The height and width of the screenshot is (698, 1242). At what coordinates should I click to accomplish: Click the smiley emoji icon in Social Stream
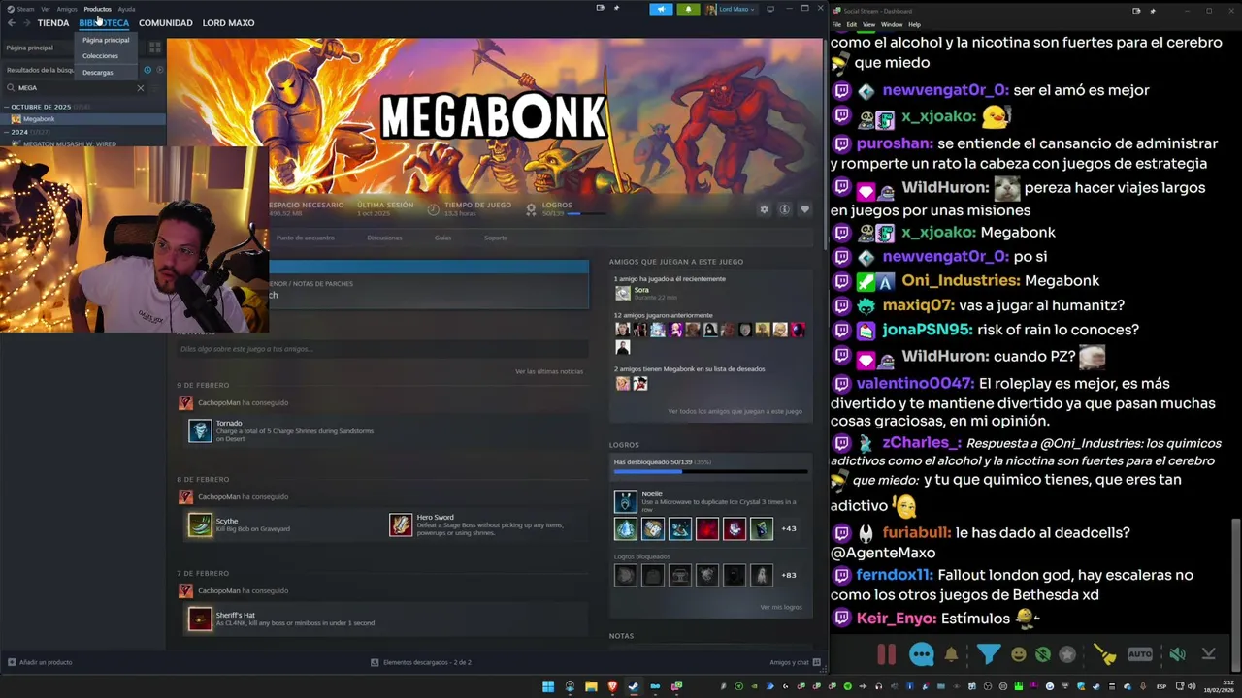[x=1018, y=654]
